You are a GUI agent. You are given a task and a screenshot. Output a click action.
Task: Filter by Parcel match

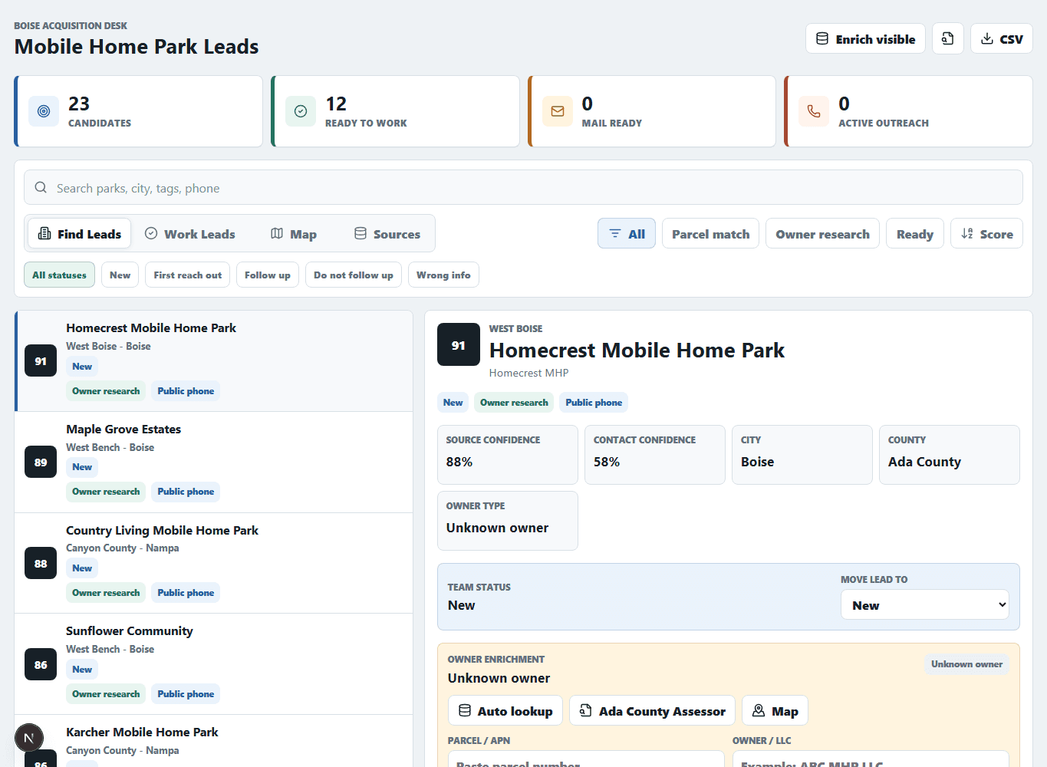[x=711, y=234]
